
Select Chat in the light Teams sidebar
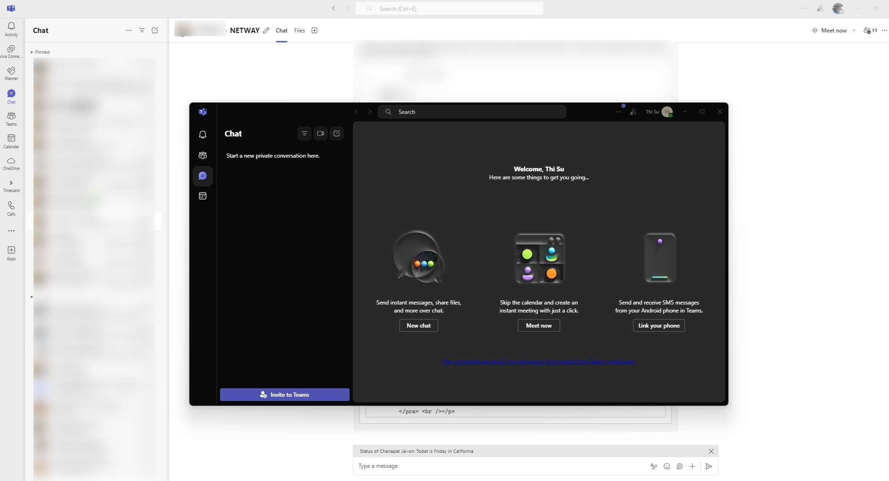pyautogui.click(x=11, y=96)
